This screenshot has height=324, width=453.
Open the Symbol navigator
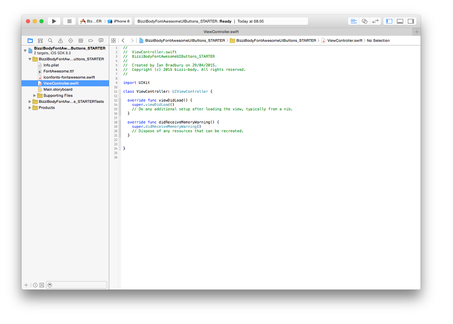click(x=40, y=40)
